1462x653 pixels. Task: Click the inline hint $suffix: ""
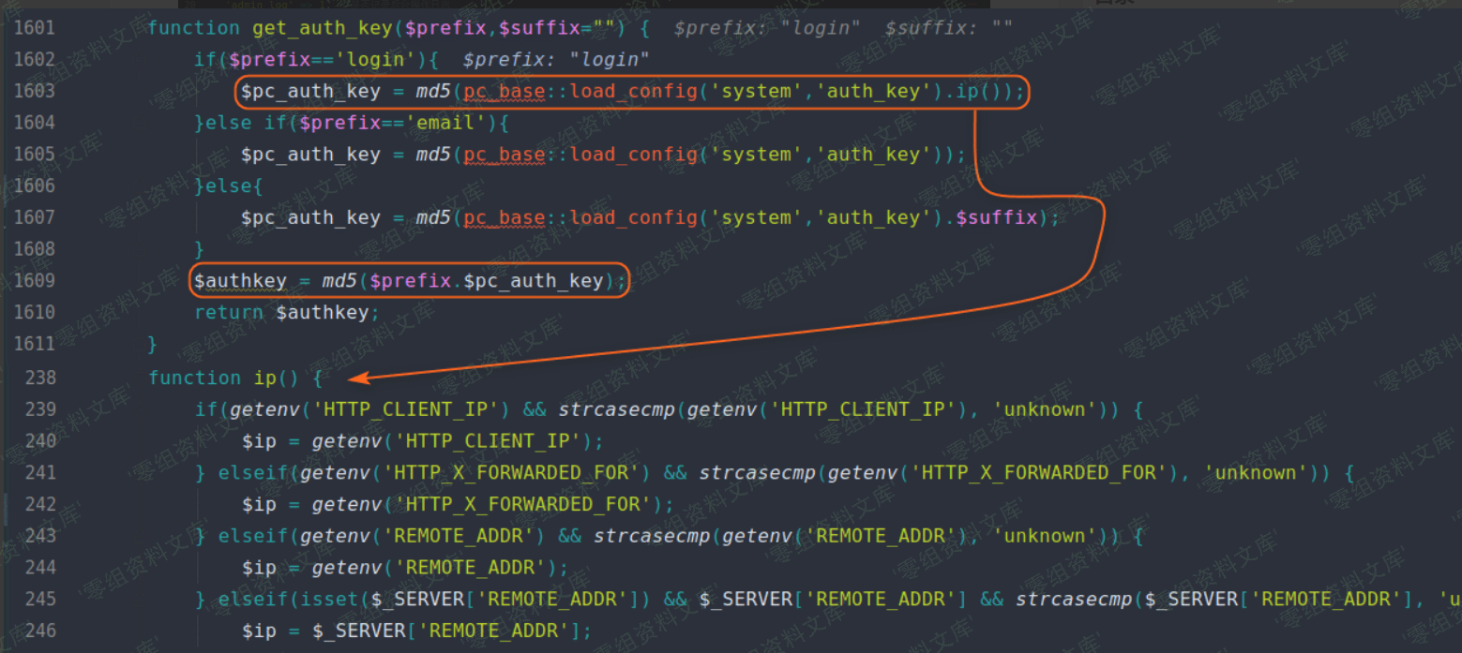948,28
